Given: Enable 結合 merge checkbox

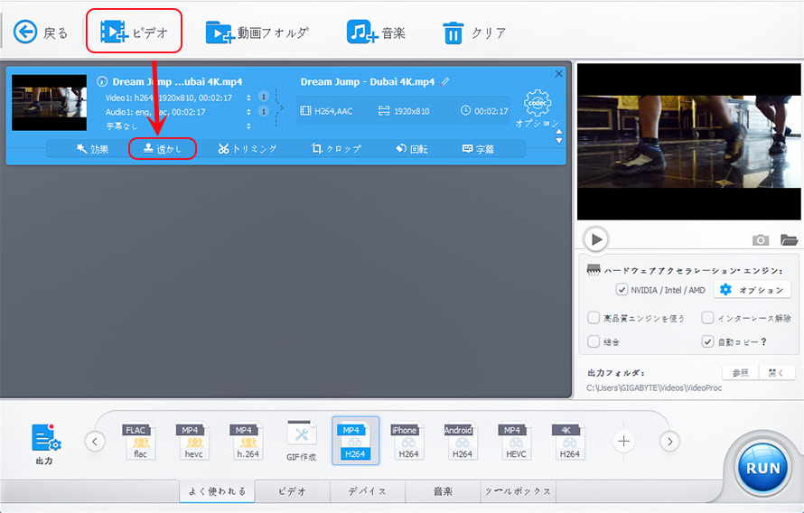Looking at the screenshot, I should coord(594,341).
